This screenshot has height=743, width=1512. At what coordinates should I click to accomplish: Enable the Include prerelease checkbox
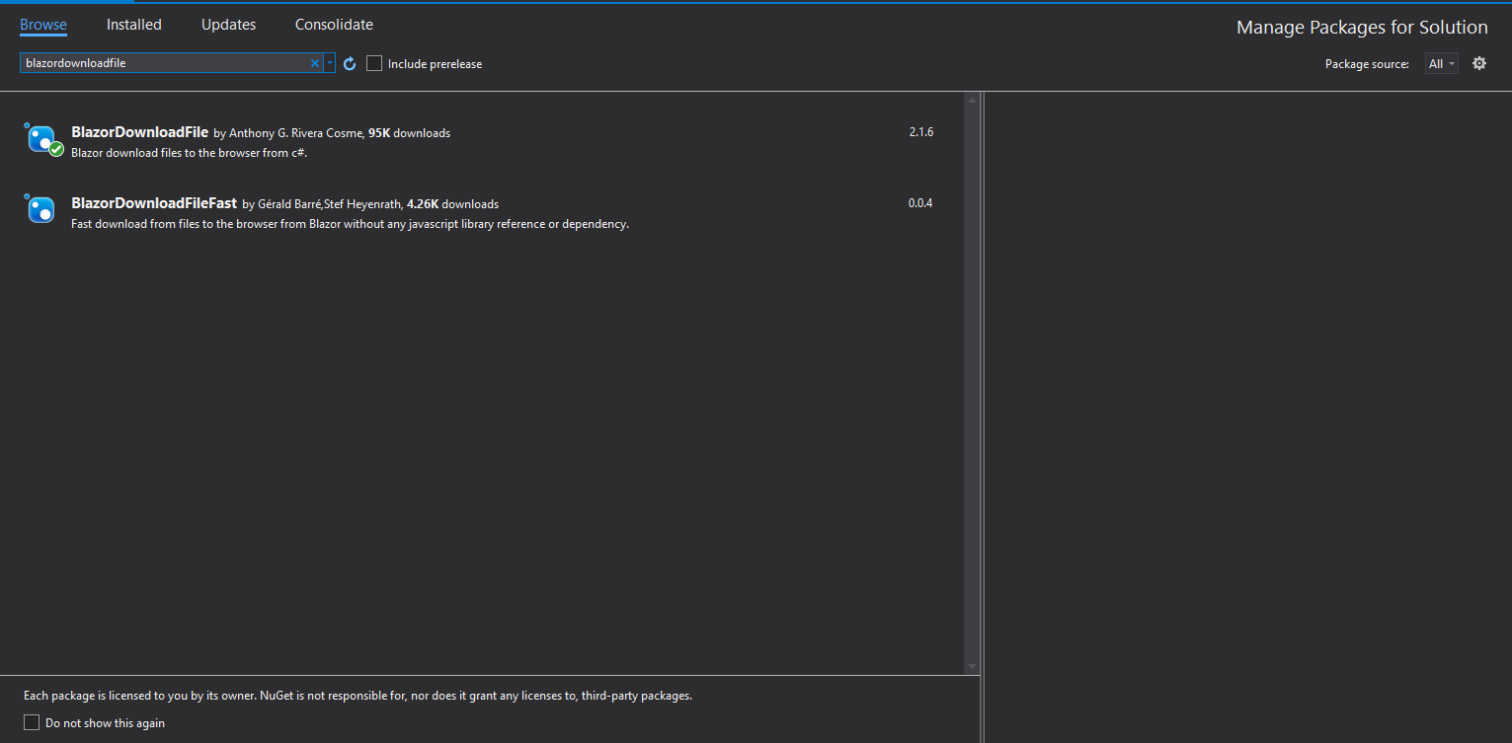pos(374,63)
